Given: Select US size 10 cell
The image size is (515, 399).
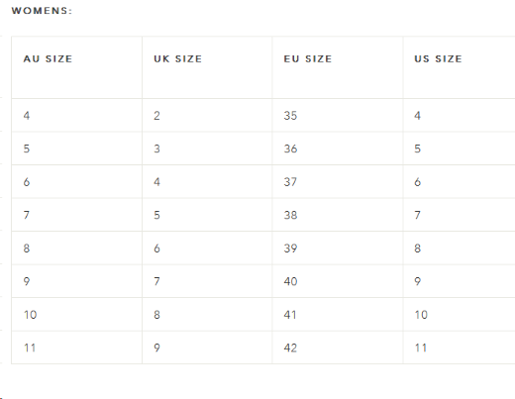Looking at the screenshot, I should click(459, 314).
